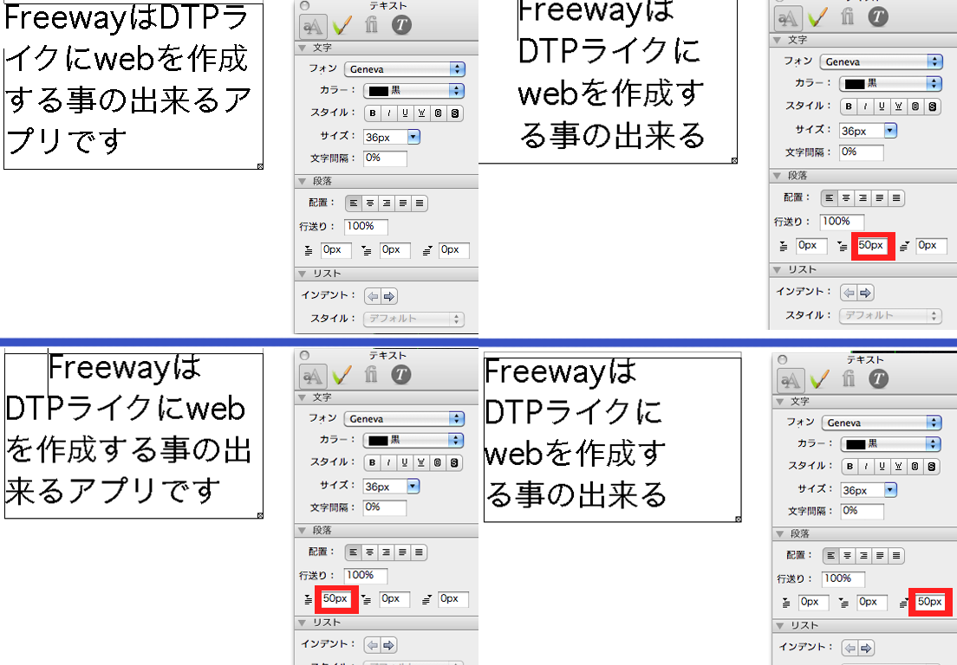Open the circled T tab in lower-left panel
Viewport: 957px width, 665px height.
401,375
